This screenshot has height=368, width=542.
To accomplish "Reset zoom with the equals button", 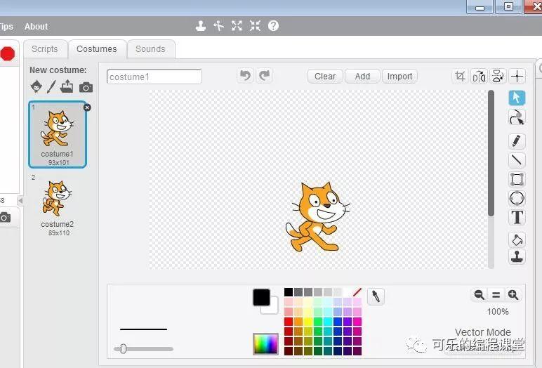I will click(x=496, y=295).
